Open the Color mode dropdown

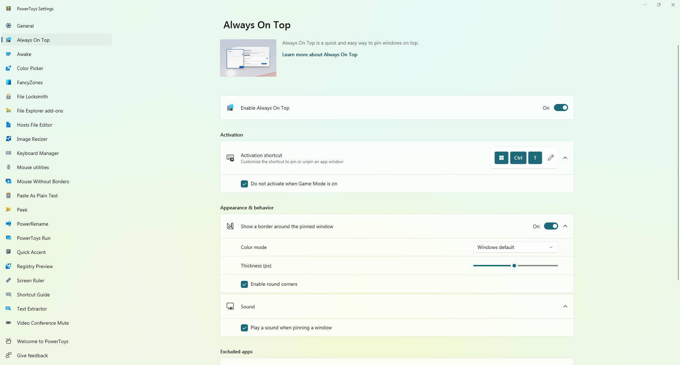click(x=515, y=247)
